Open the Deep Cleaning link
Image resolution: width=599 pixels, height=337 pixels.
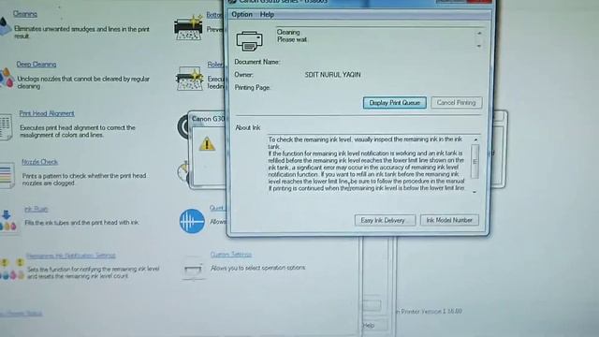(x=37, y=65)
